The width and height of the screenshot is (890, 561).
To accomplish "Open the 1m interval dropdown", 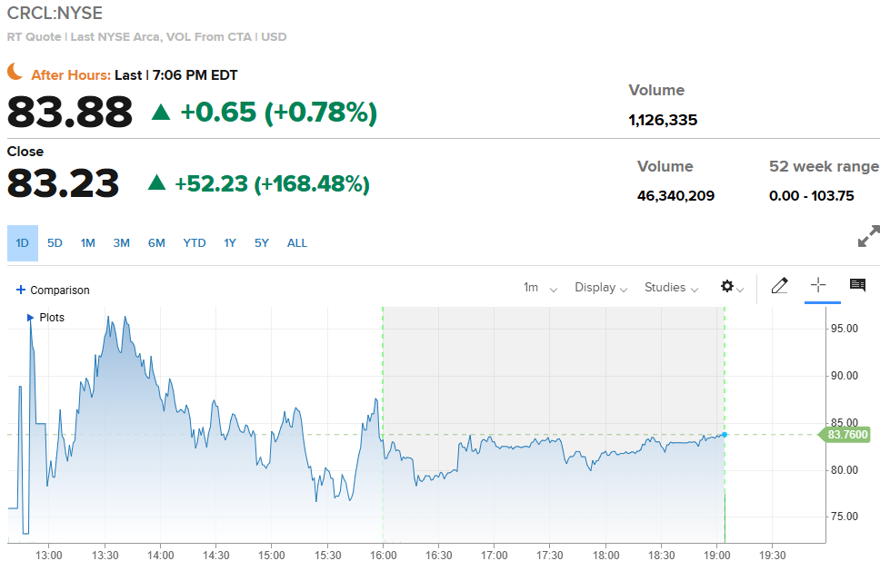I will coord(540,288).
